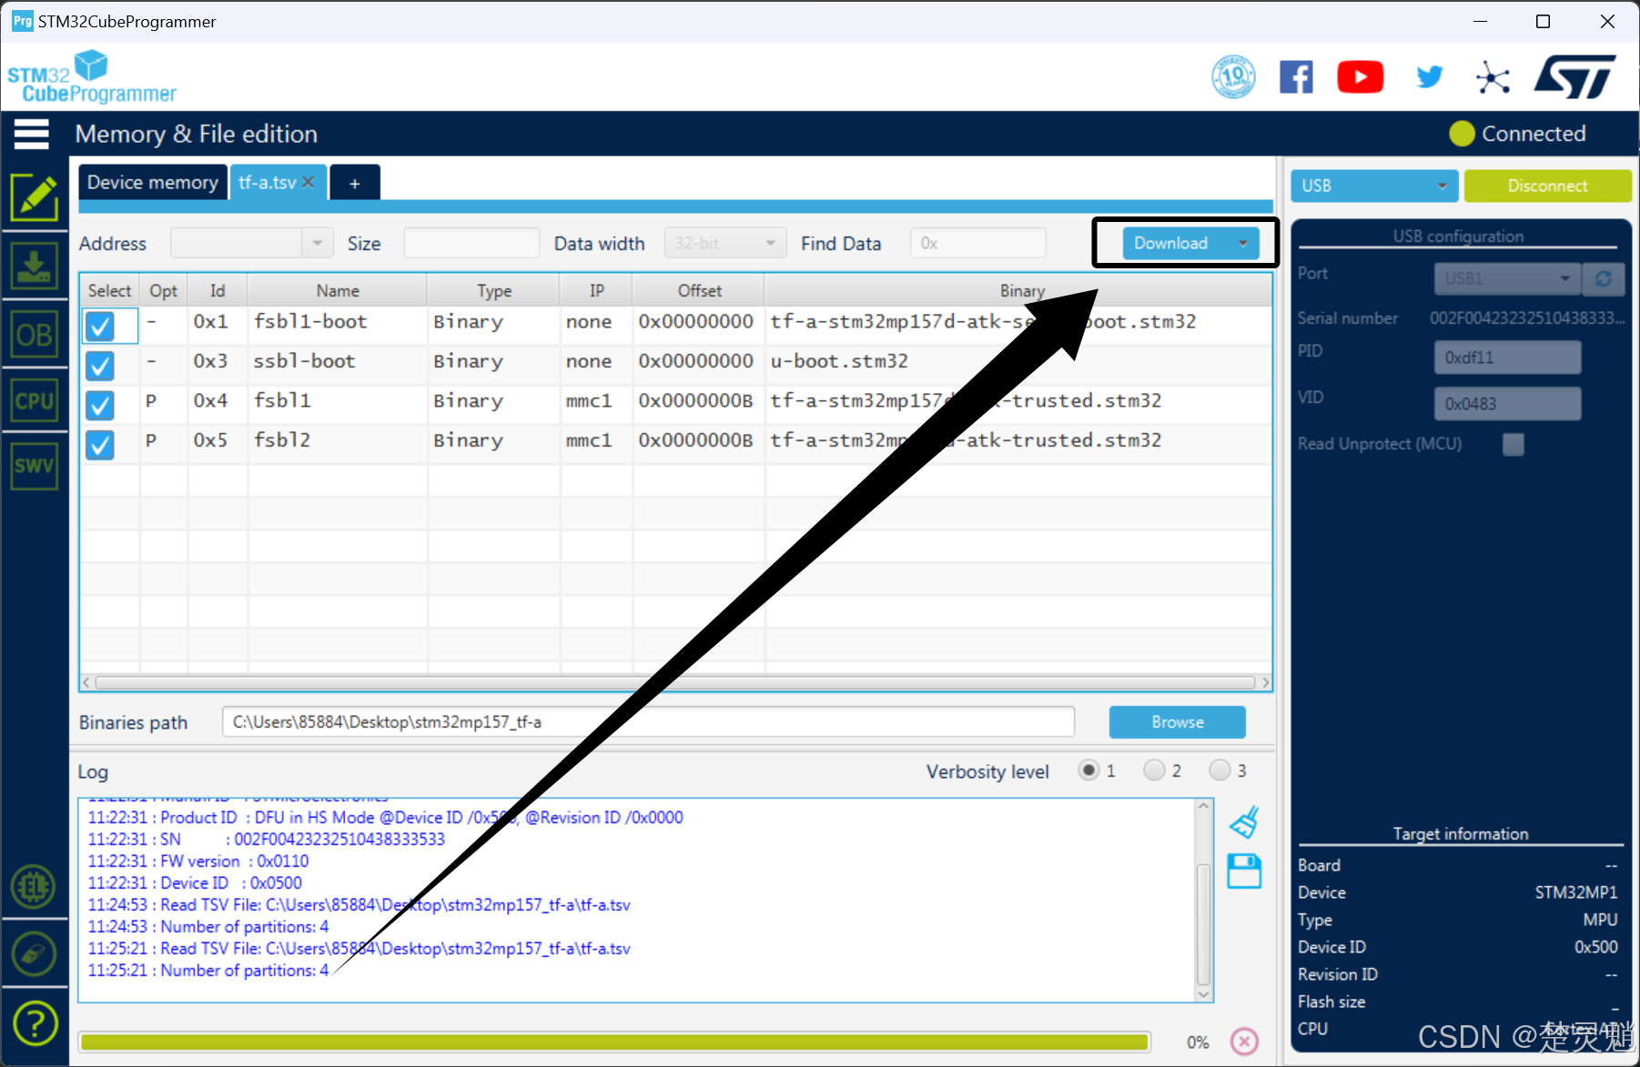Switch to tf-a.tsv tab
1640x1067 pixels.
tap(267, 182)
